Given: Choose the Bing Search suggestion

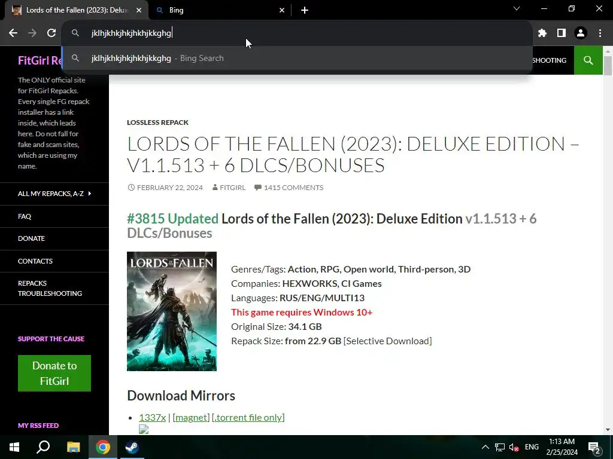Looking at the screenshot, I should coord(297,58).
